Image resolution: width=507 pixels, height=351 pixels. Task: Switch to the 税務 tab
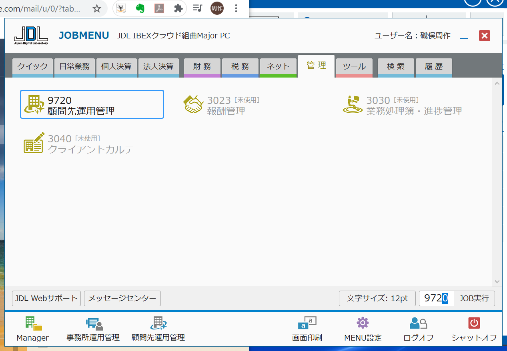(240, 66)
